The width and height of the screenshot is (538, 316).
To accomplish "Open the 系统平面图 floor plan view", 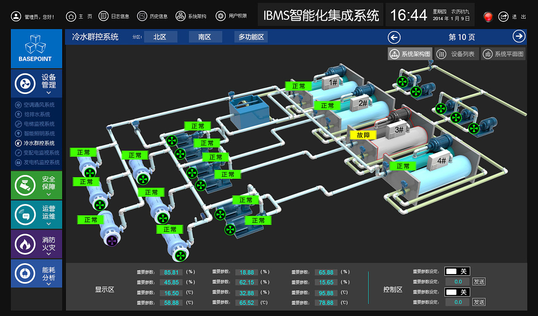I will click(x=503, y=54).
